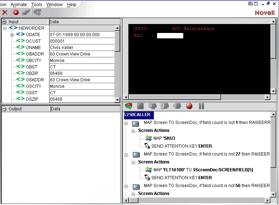The height and width of the screenshot is (205, 279).
Task: Click the red record ball in top toolbar
Action: click(x=16, y=13)
